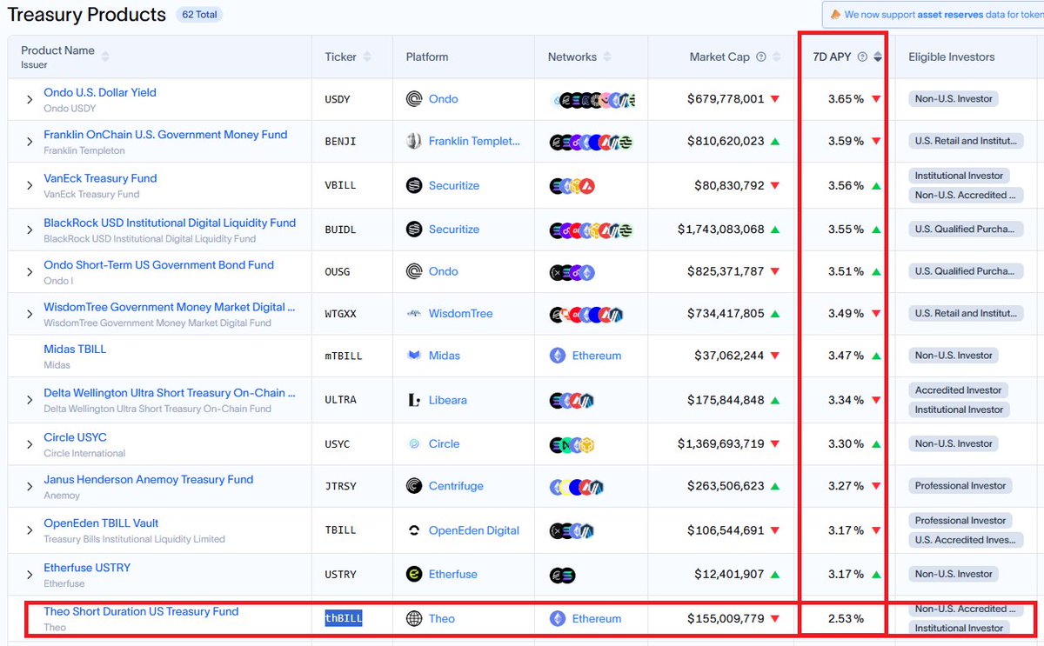Expand the Delta Wellington Ultra Short Treasury row
Screen dimensions: 1044x646
[29, 401]
